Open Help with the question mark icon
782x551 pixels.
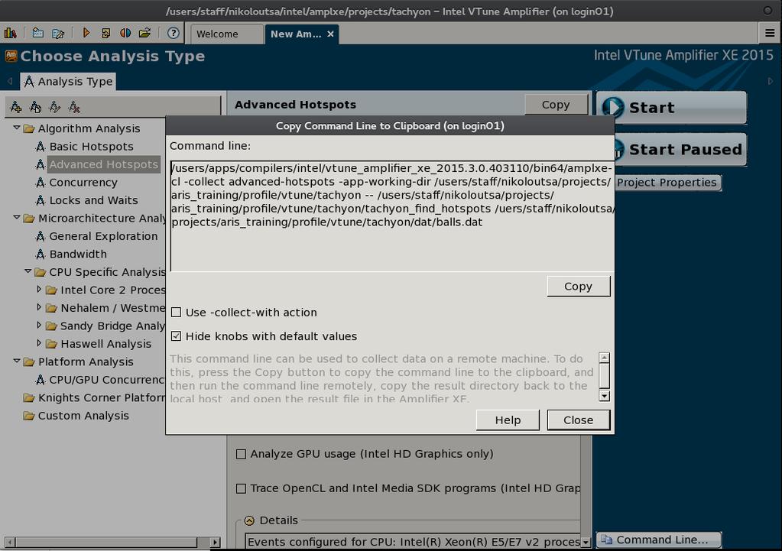coord(173,34)
